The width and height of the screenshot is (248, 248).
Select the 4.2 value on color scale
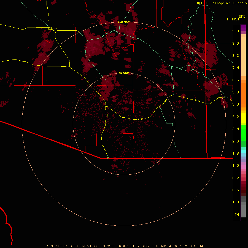(236, 117)
